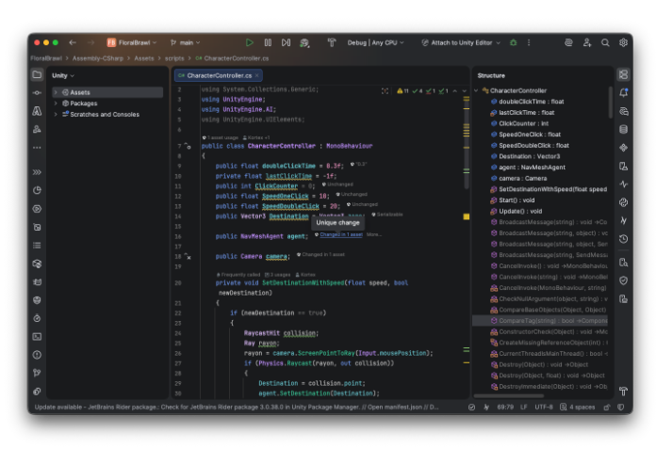Viewport: 656px width, 464px height.
Task: Select CompareTag(string) entry in Structure
Action: click(x=540, y=321)
